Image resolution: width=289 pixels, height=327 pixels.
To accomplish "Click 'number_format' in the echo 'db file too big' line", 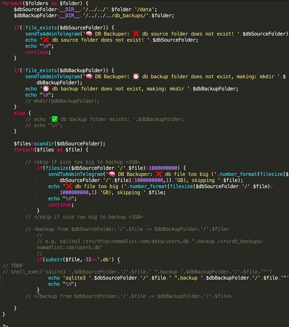I will pyautogui.click(x=148, y=186).
